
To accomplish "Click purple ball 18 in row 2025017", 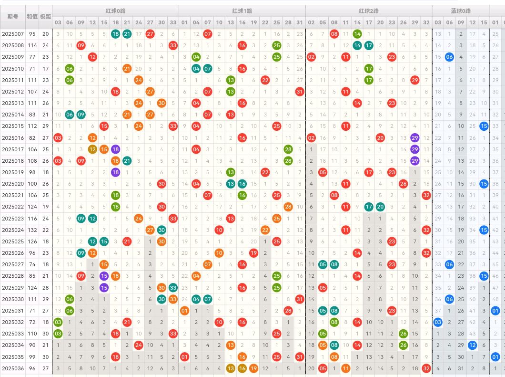I will click(x=115, y=149).
